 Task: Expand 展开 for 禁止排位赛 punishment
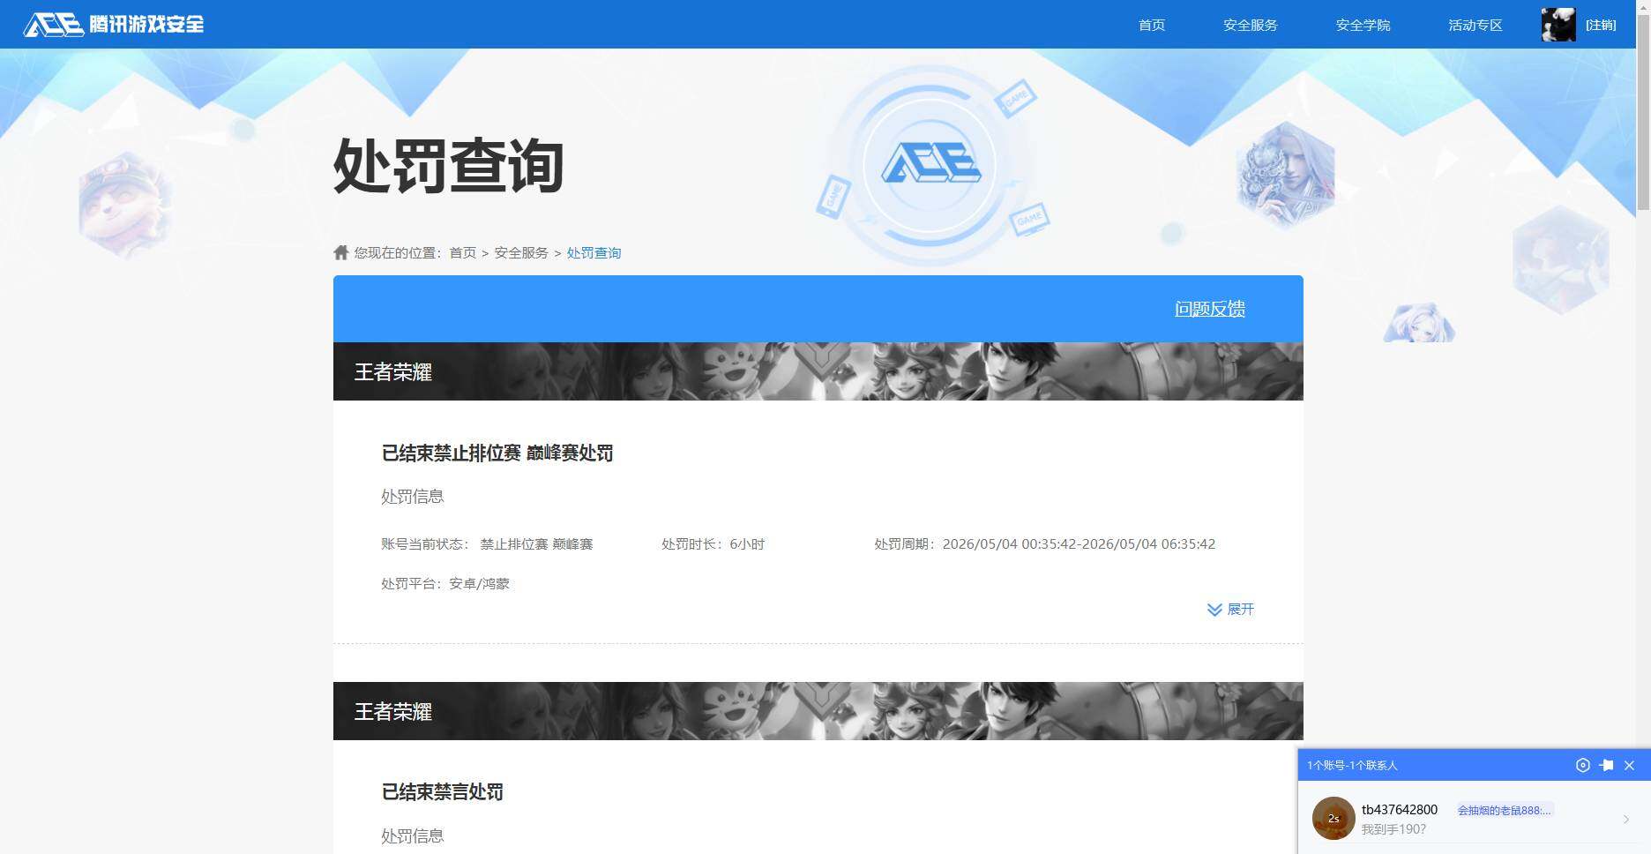click(x=1230, y=610)
